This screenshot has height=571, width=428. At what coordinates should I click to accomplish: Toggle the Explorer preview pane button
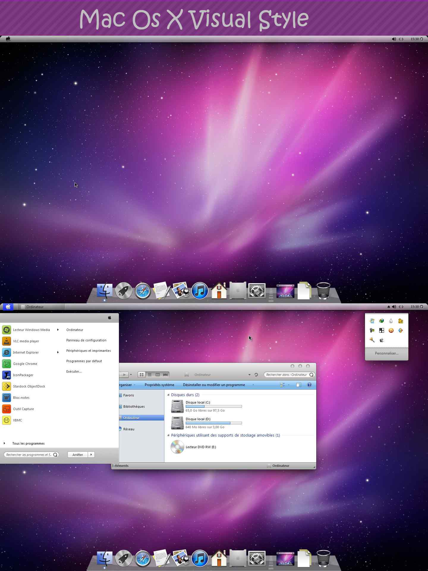point(299,385)
